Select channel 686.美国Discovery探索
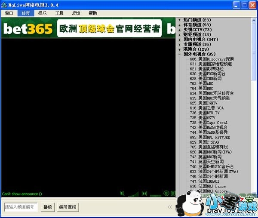 coord(212,59)
